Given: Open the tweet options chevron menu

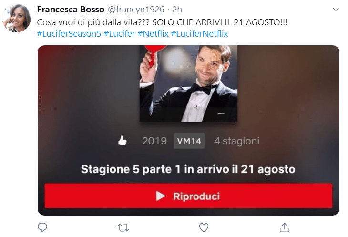Looking at the screenshot, I should tap(336, 10).
